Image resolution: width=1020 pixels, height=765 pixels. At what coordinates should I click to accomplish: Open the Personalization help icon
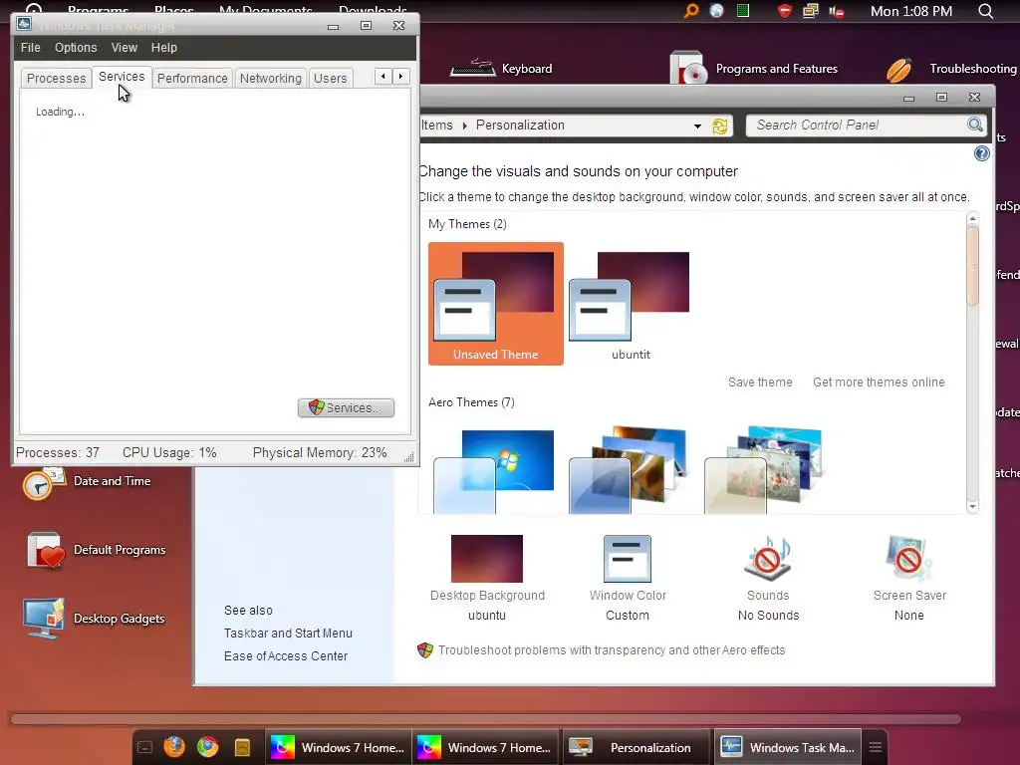tap(981, 153)
